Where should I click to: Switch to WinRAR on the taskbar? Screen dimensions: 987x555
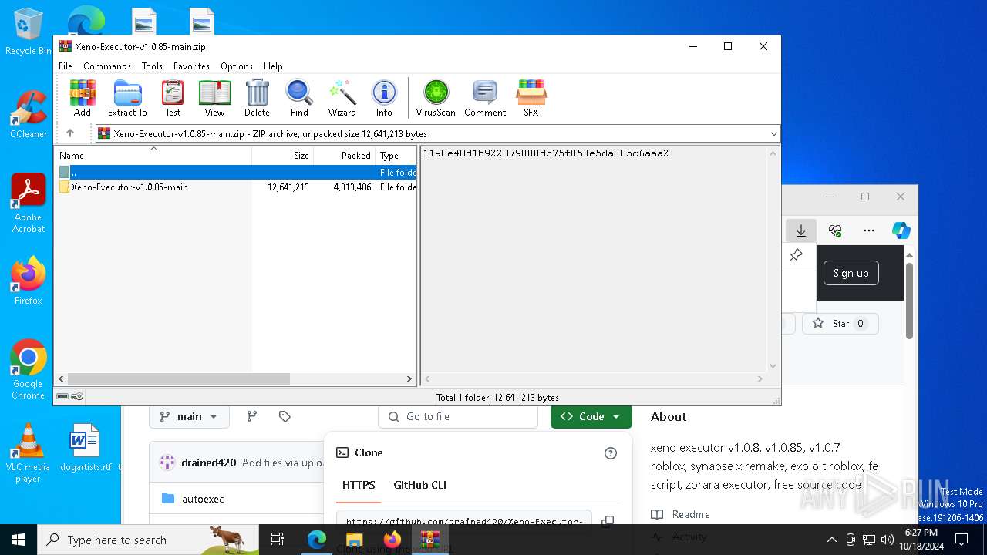point(429,540)
